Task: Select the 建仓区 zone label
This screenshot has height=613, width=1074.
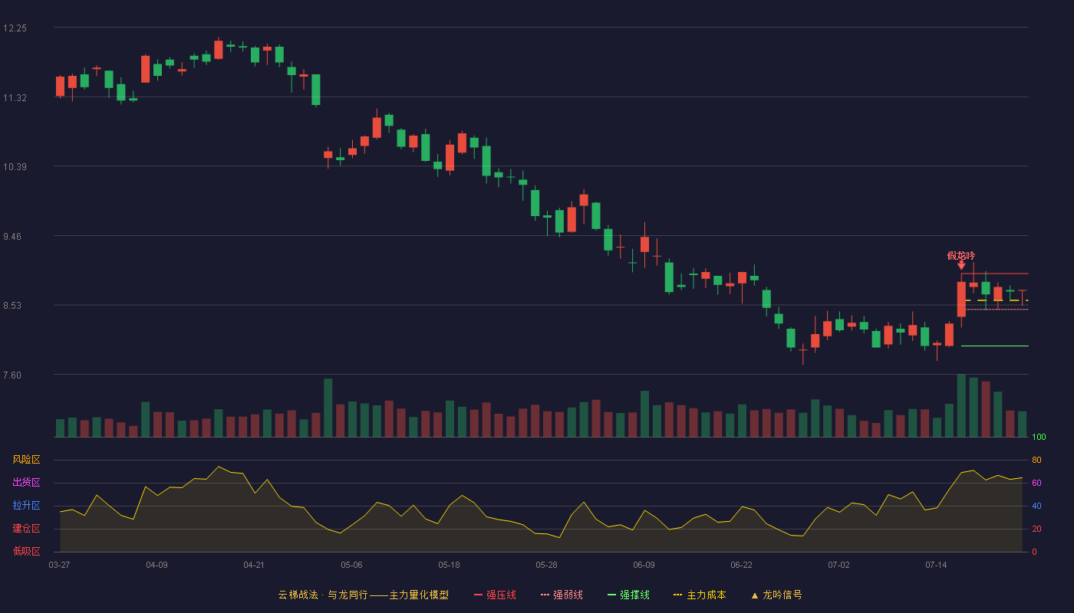Action: click(26, 529)
